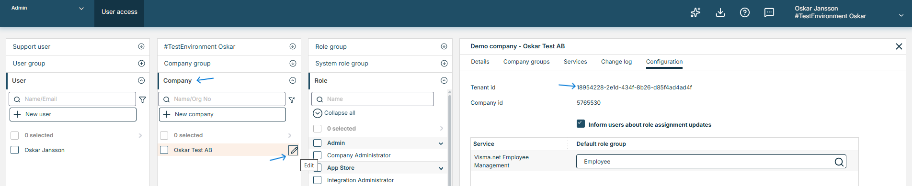Click the role Name search field

(373, 99)
